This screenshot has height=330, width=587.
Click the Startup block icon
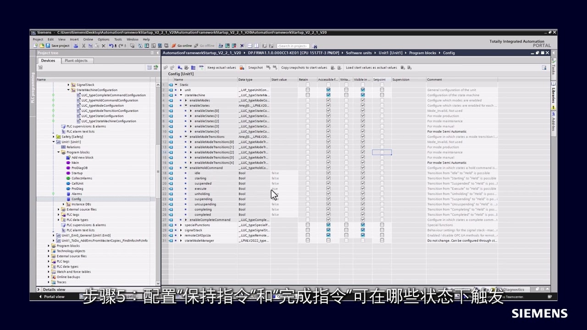point(68,173)
